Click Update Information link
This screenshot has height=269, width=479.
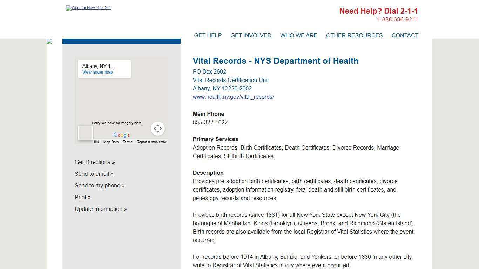click(101, 209)
